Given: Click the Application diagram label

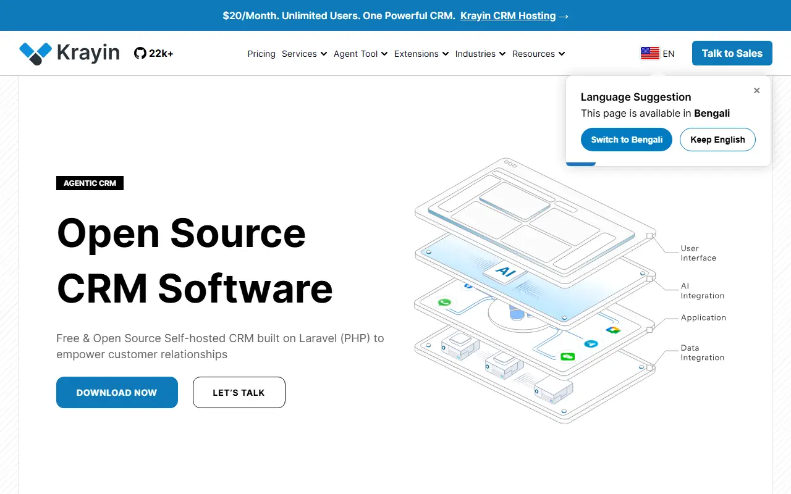Looking at the screenshot, I should pyautogui.click(x=703, y=317).
